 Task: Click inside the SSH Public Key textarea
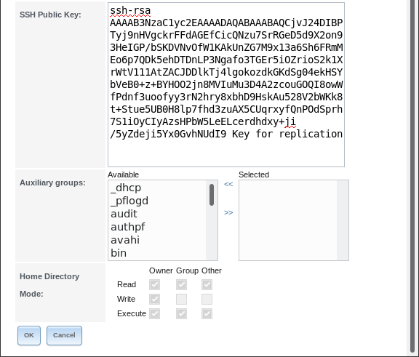[226, 84]
